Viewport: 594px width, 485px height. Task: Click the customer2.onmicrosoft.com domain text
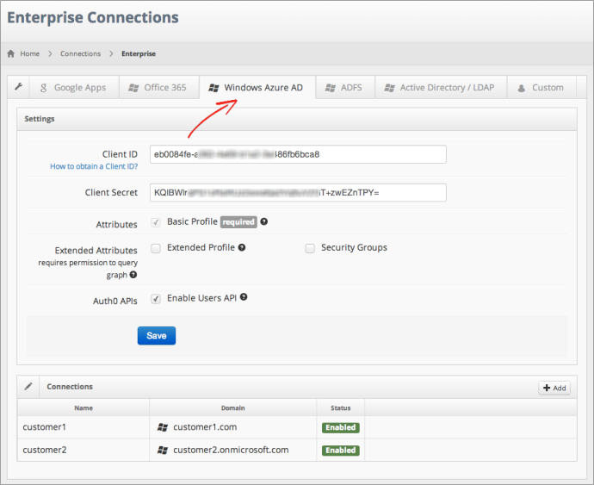pos(231,450)
